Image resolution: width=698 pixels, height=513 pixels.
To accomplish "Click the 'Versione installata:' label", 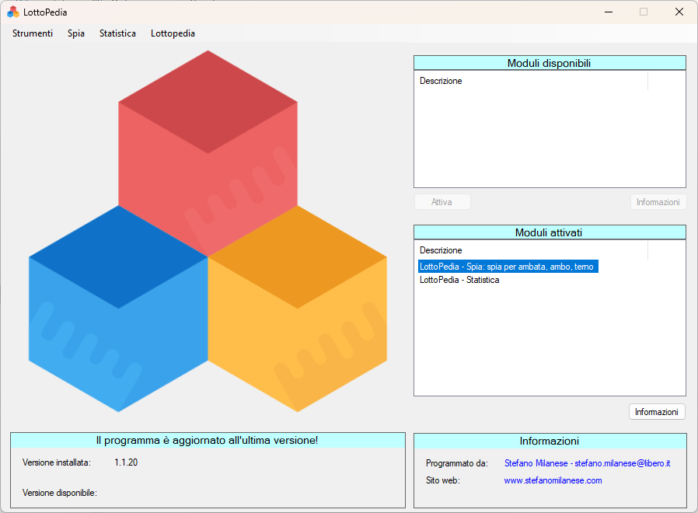I will pyautogui.click(x=57, y=462).
